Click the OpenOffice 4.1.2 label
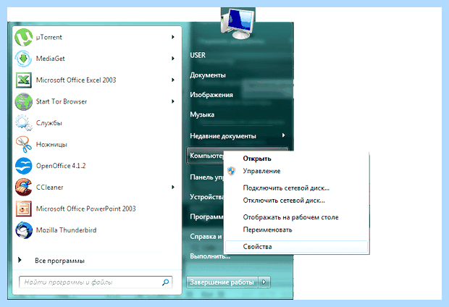 pyautogui.click(x=61, y=166)
